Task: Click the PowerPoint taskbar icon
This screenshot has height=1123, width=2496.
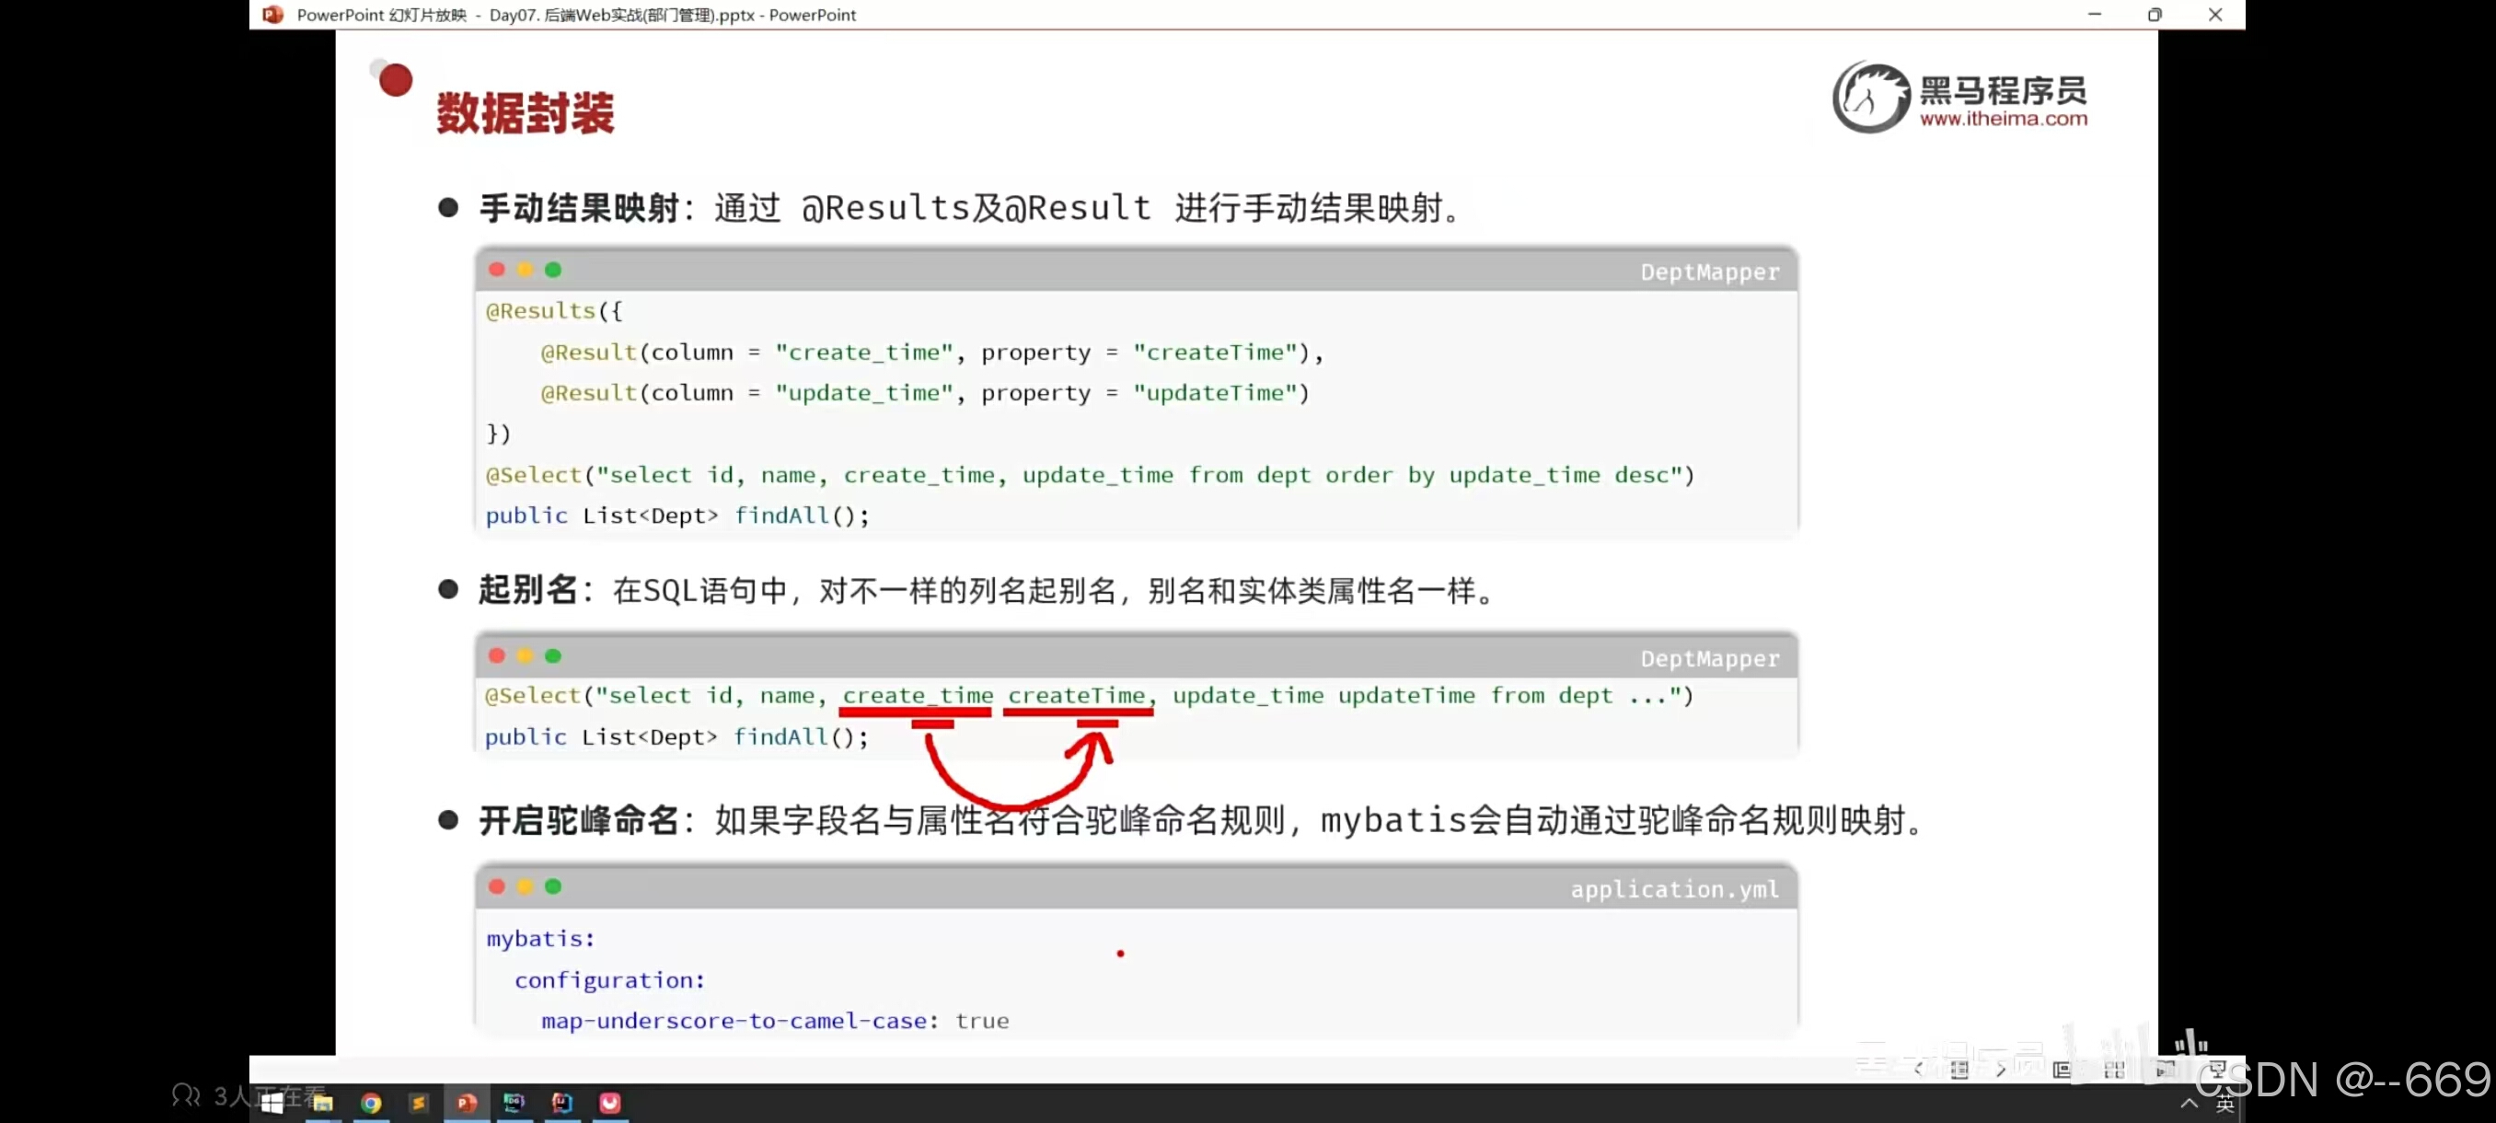Action: click(x=466, y=1103)
